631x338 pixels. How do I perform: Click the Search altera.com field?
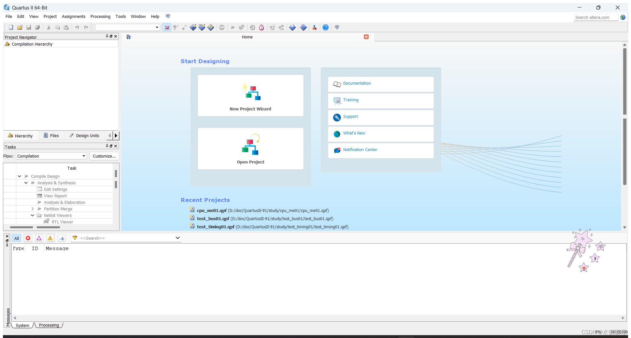point(596,17)
